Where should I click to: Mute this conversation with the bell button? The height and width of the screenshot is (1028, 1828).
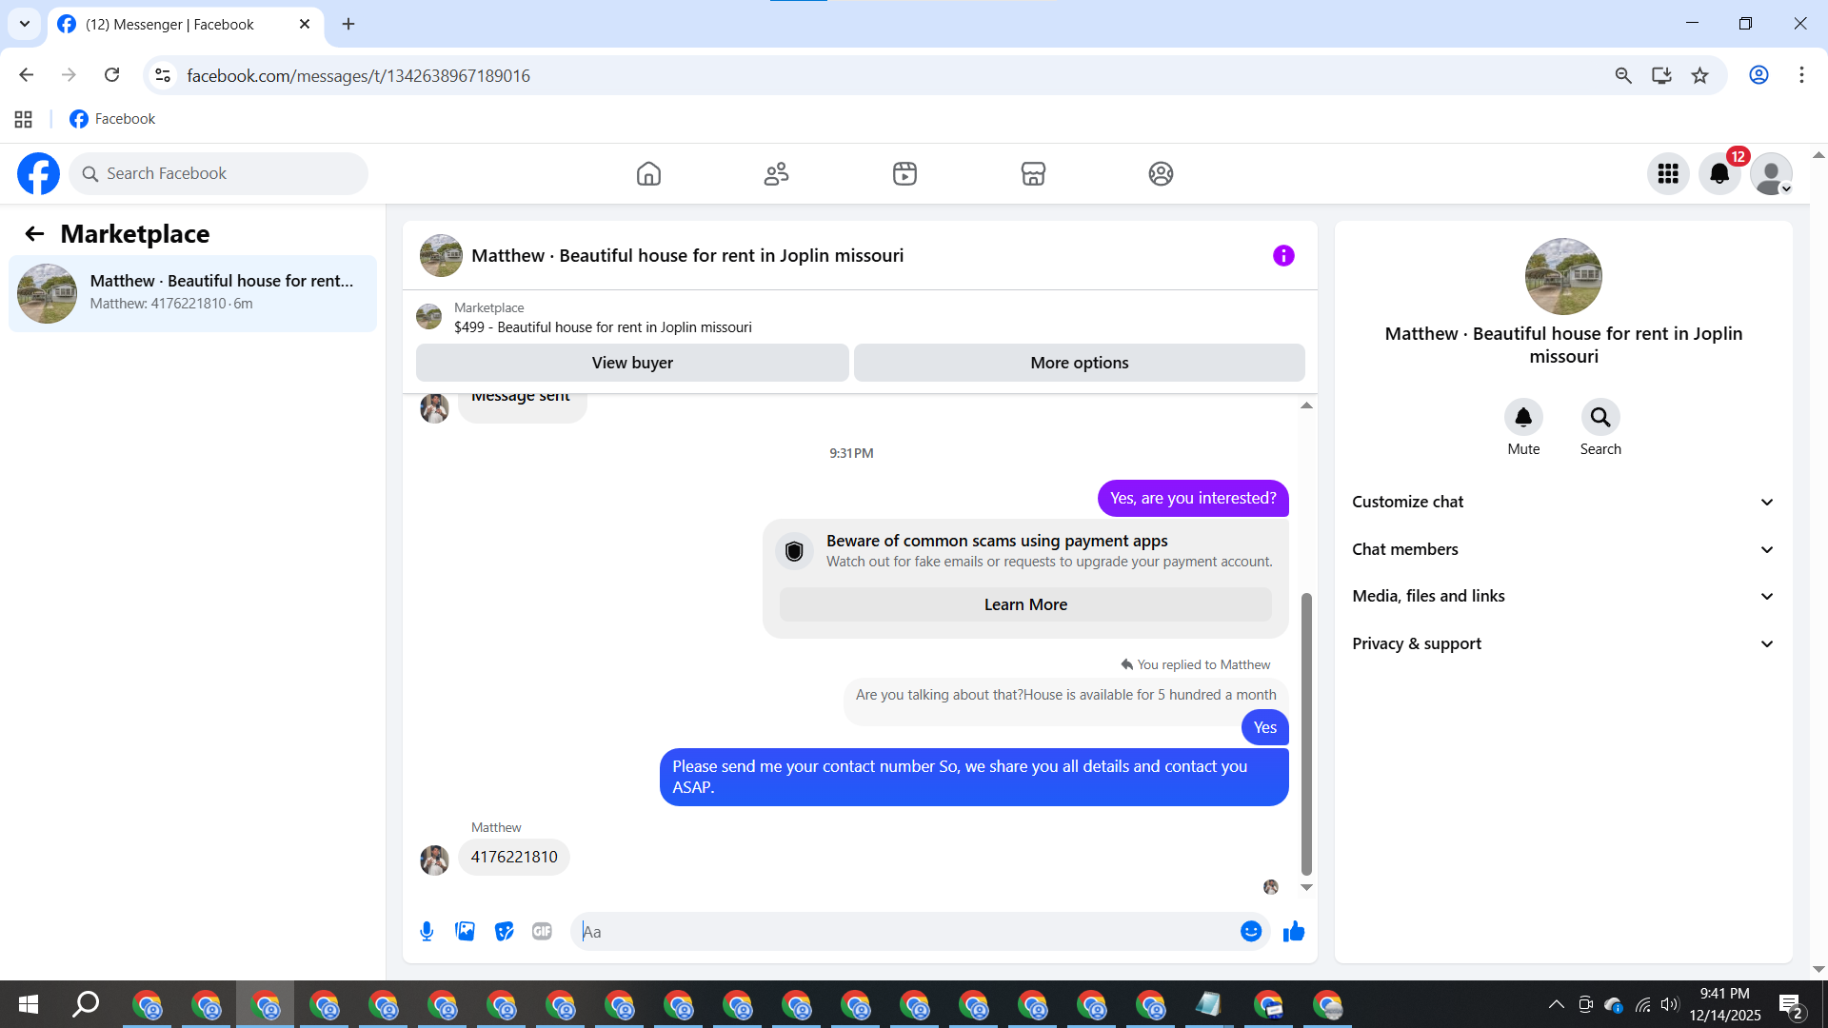coord(1523,417)
